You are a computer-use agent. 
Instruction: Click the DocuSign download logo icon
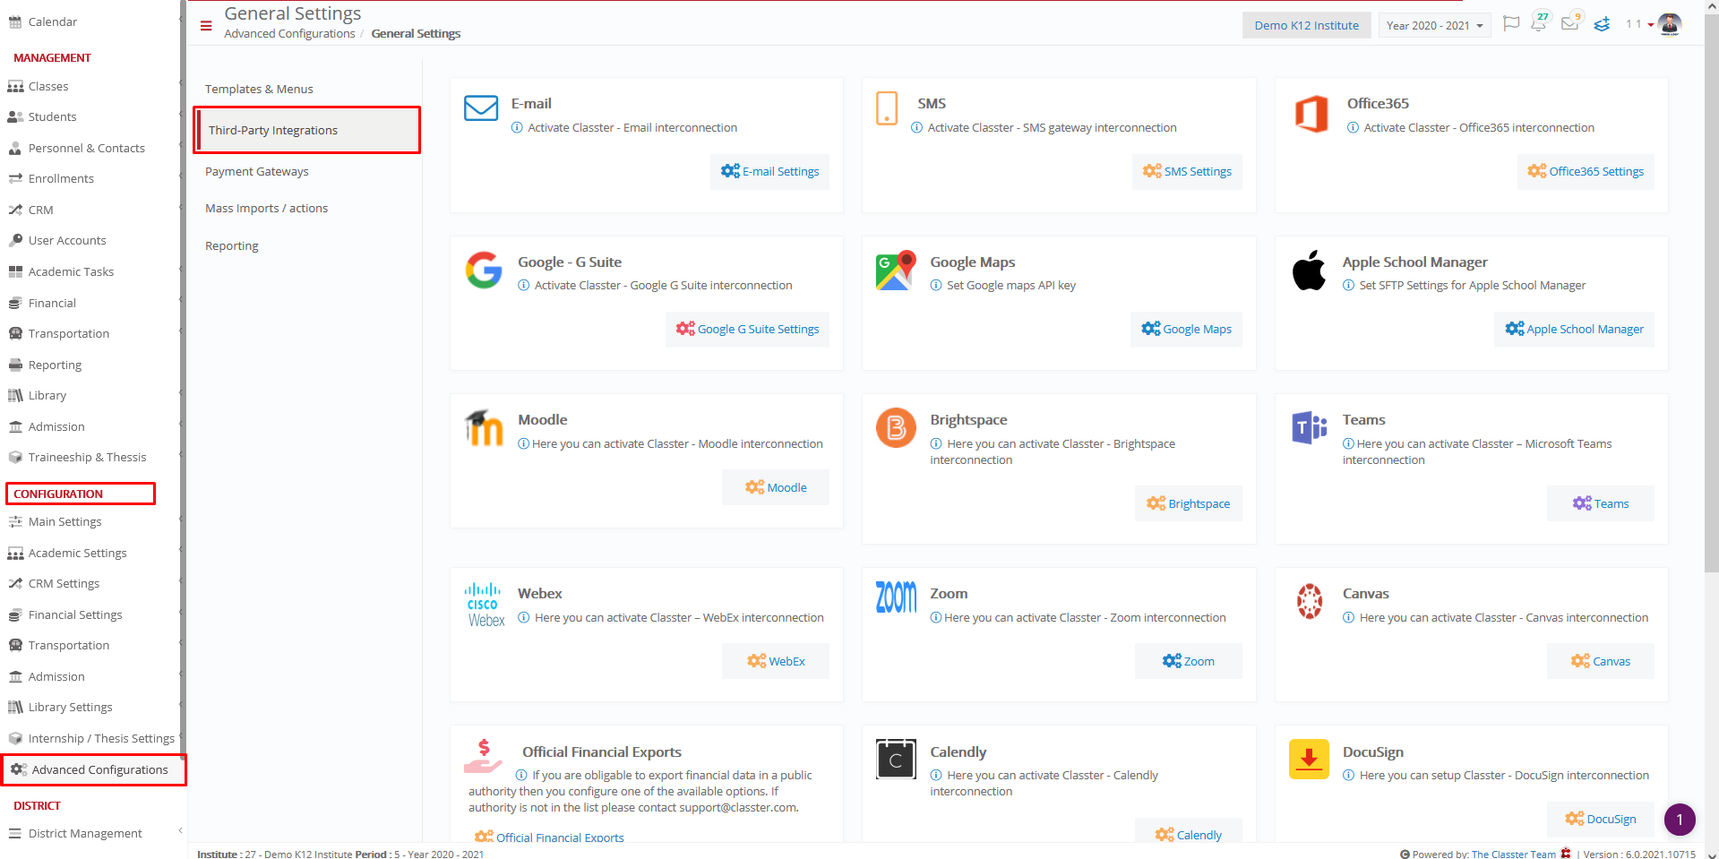tap(1309, 760)
